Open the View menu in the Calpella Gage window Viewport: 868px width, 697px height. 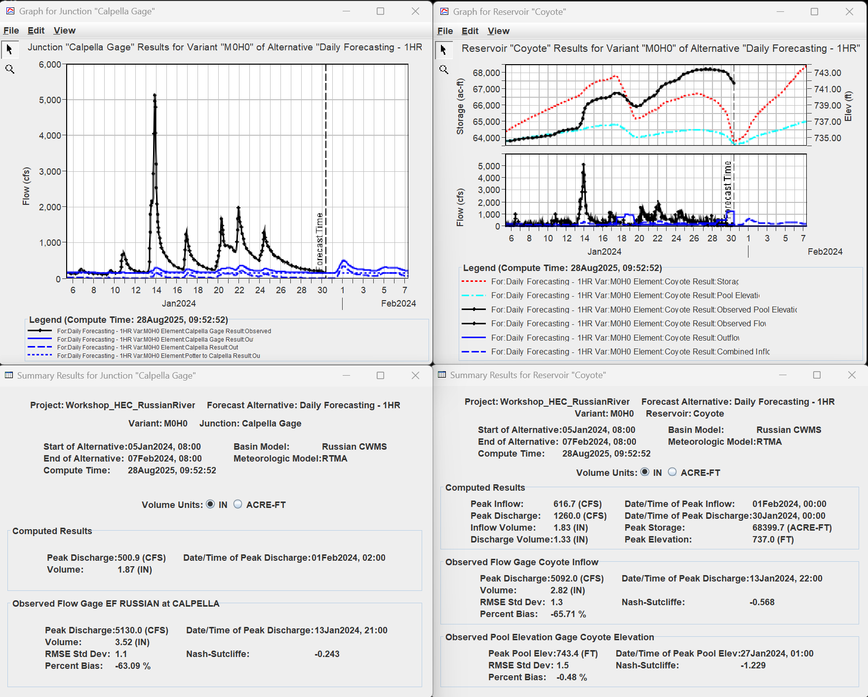[x=64, y=30]
